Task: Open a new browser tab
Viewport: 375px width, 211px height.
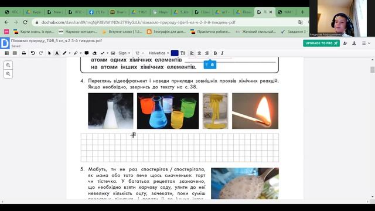Action: pos(302,12)
